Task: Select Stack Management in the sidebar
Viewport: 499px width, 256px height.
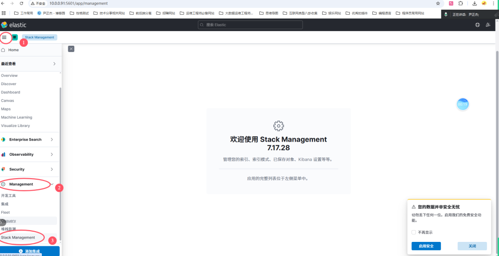Action: [18, 238]
